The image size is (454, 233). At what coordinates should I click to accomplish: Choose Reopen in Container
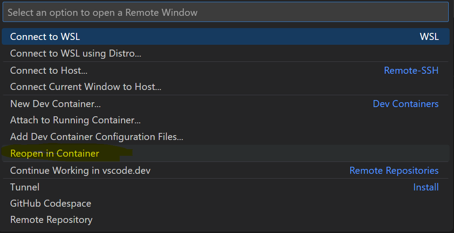[x=226, y=153]
